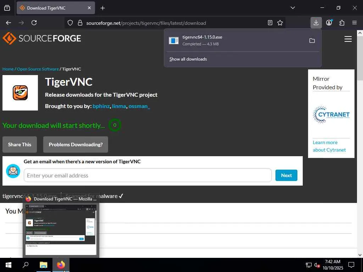The width and height of the screenshot is (363, 272).
Task: Click the page scrollbar down arrow
Action: (x=360, y=255)
